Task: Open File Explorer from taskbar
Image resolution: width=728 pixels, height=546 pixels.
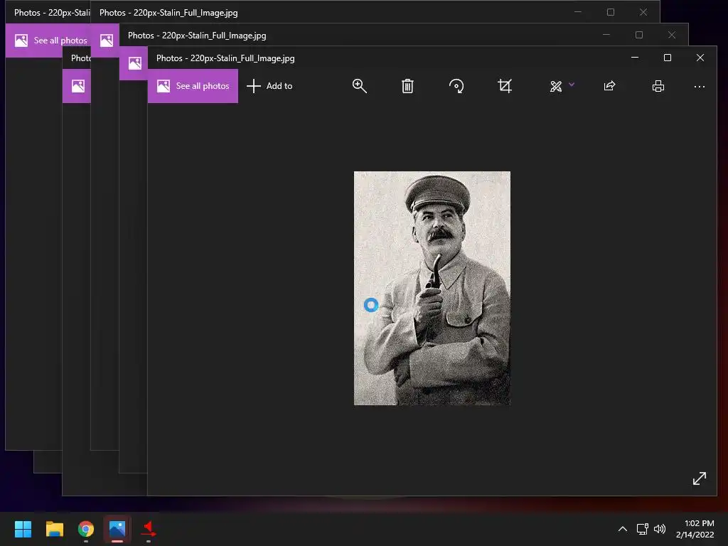Action: (54, 529)
